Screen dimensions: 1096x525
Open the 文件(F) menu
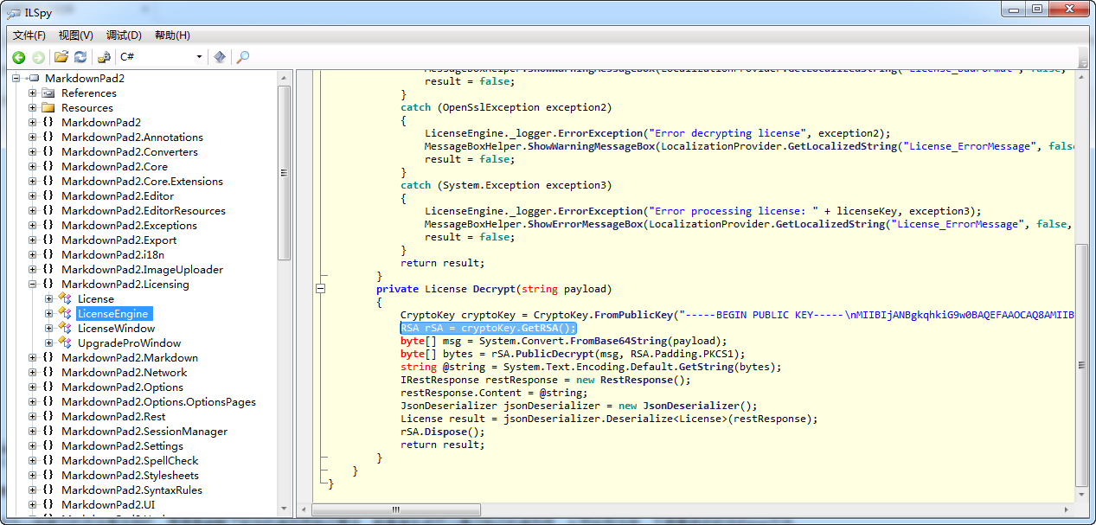click(29, 35)
